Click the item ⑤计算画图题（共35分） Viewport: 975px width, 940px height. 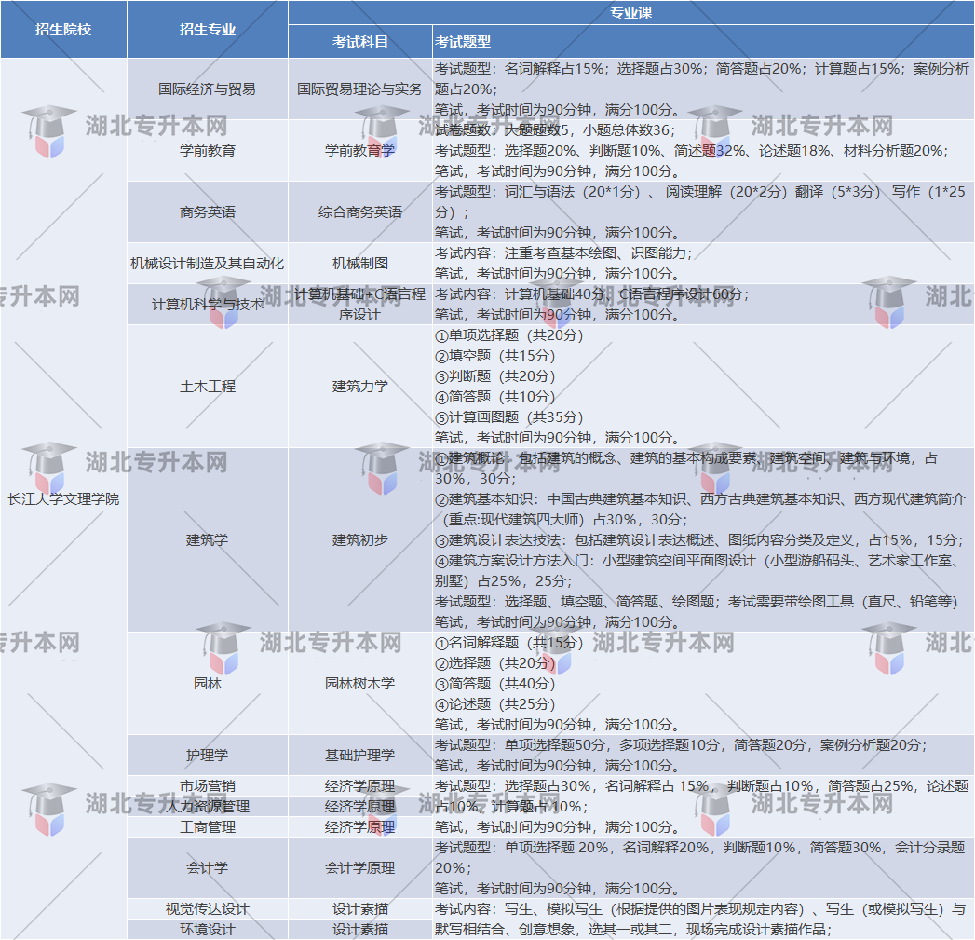click(509, 417)
